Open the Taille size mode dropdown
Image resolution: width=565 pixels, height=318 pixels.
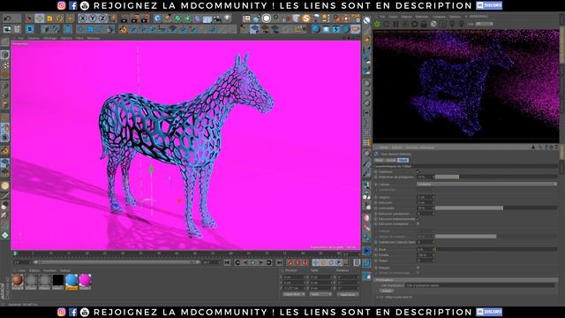tap(320, 294)
